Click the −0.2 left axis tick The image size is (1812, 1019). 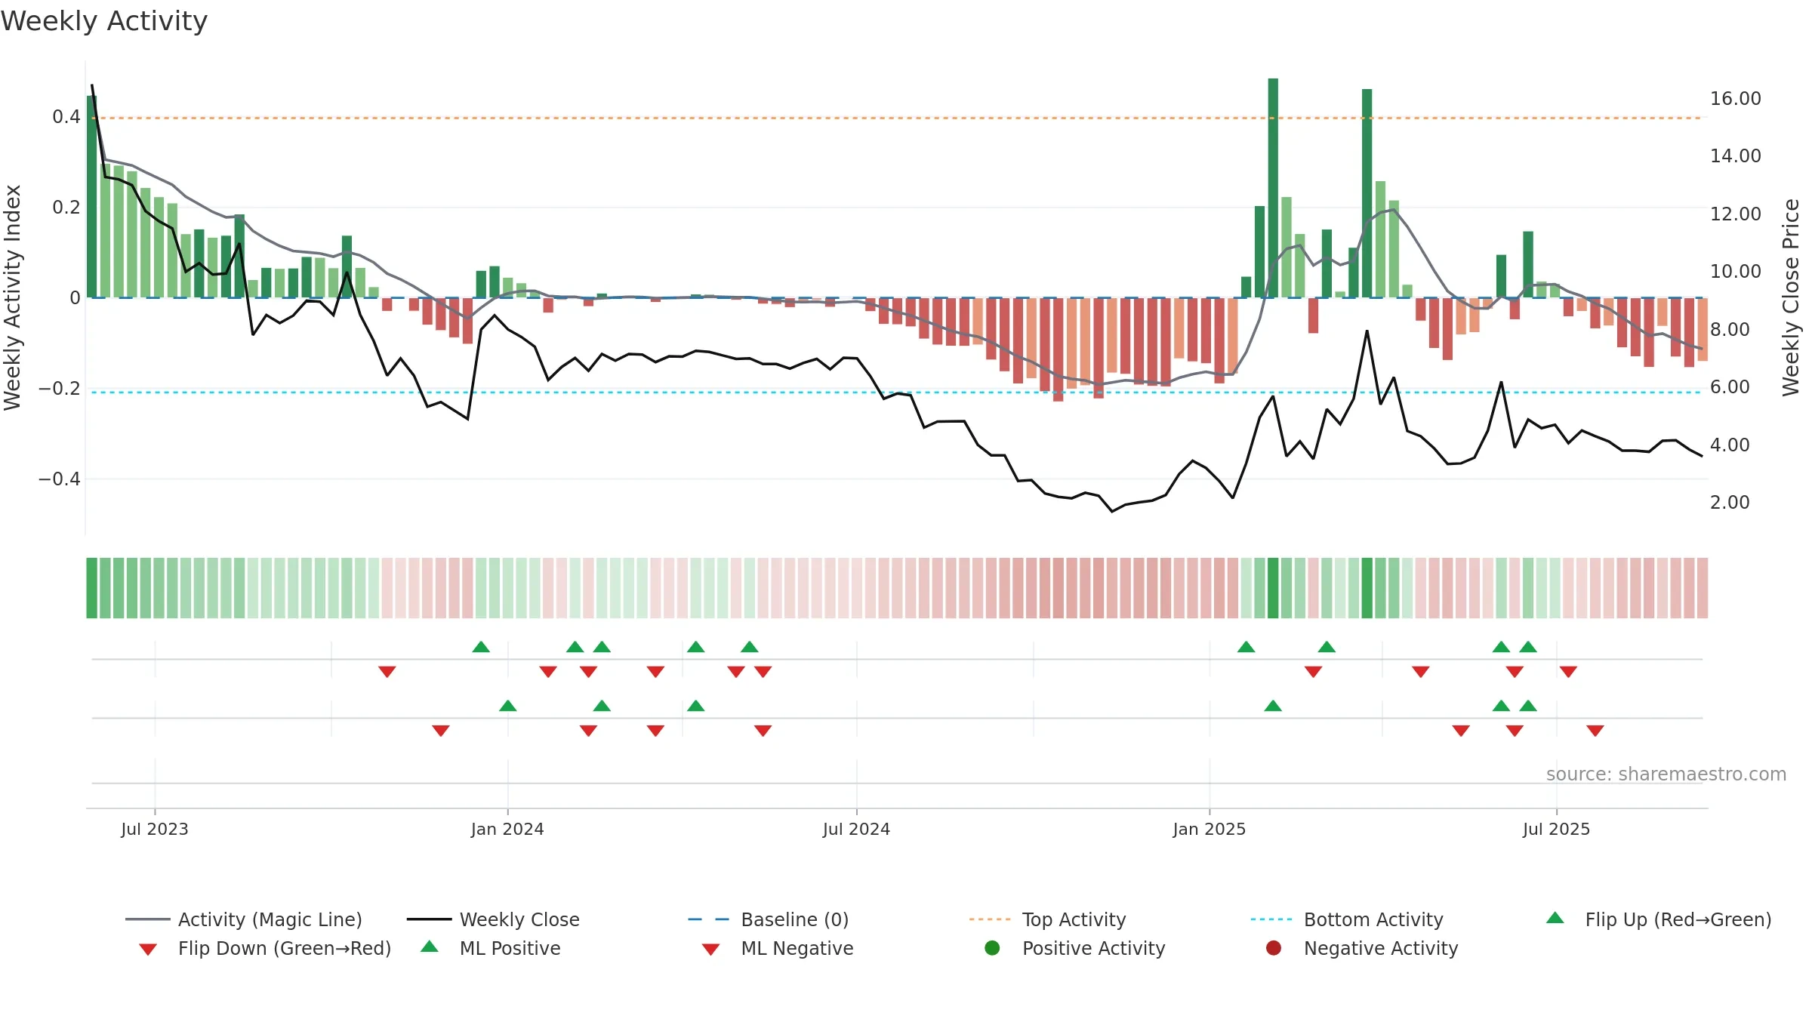coord(60,388)
